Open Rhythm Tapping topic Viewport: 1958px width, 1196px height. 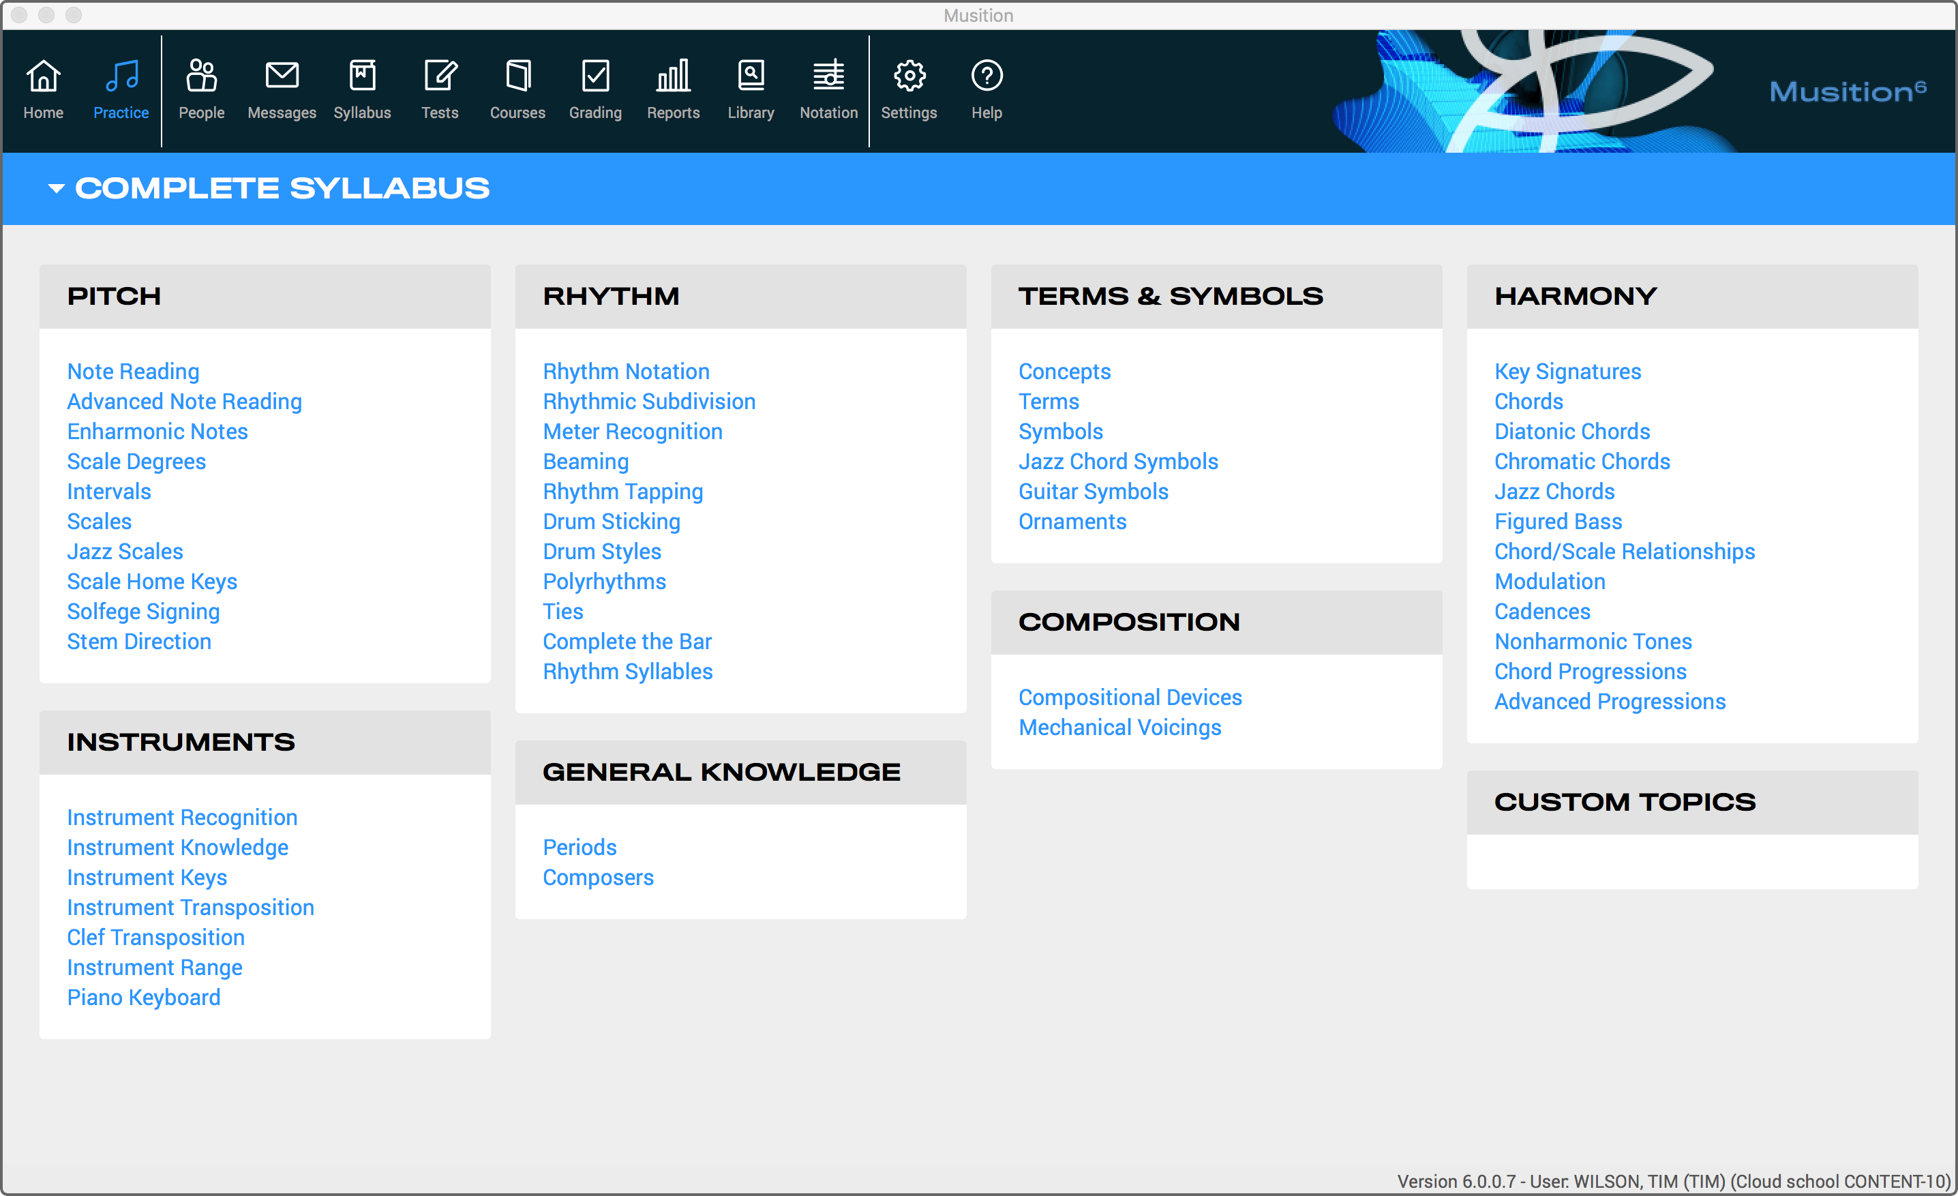[622, 492]
